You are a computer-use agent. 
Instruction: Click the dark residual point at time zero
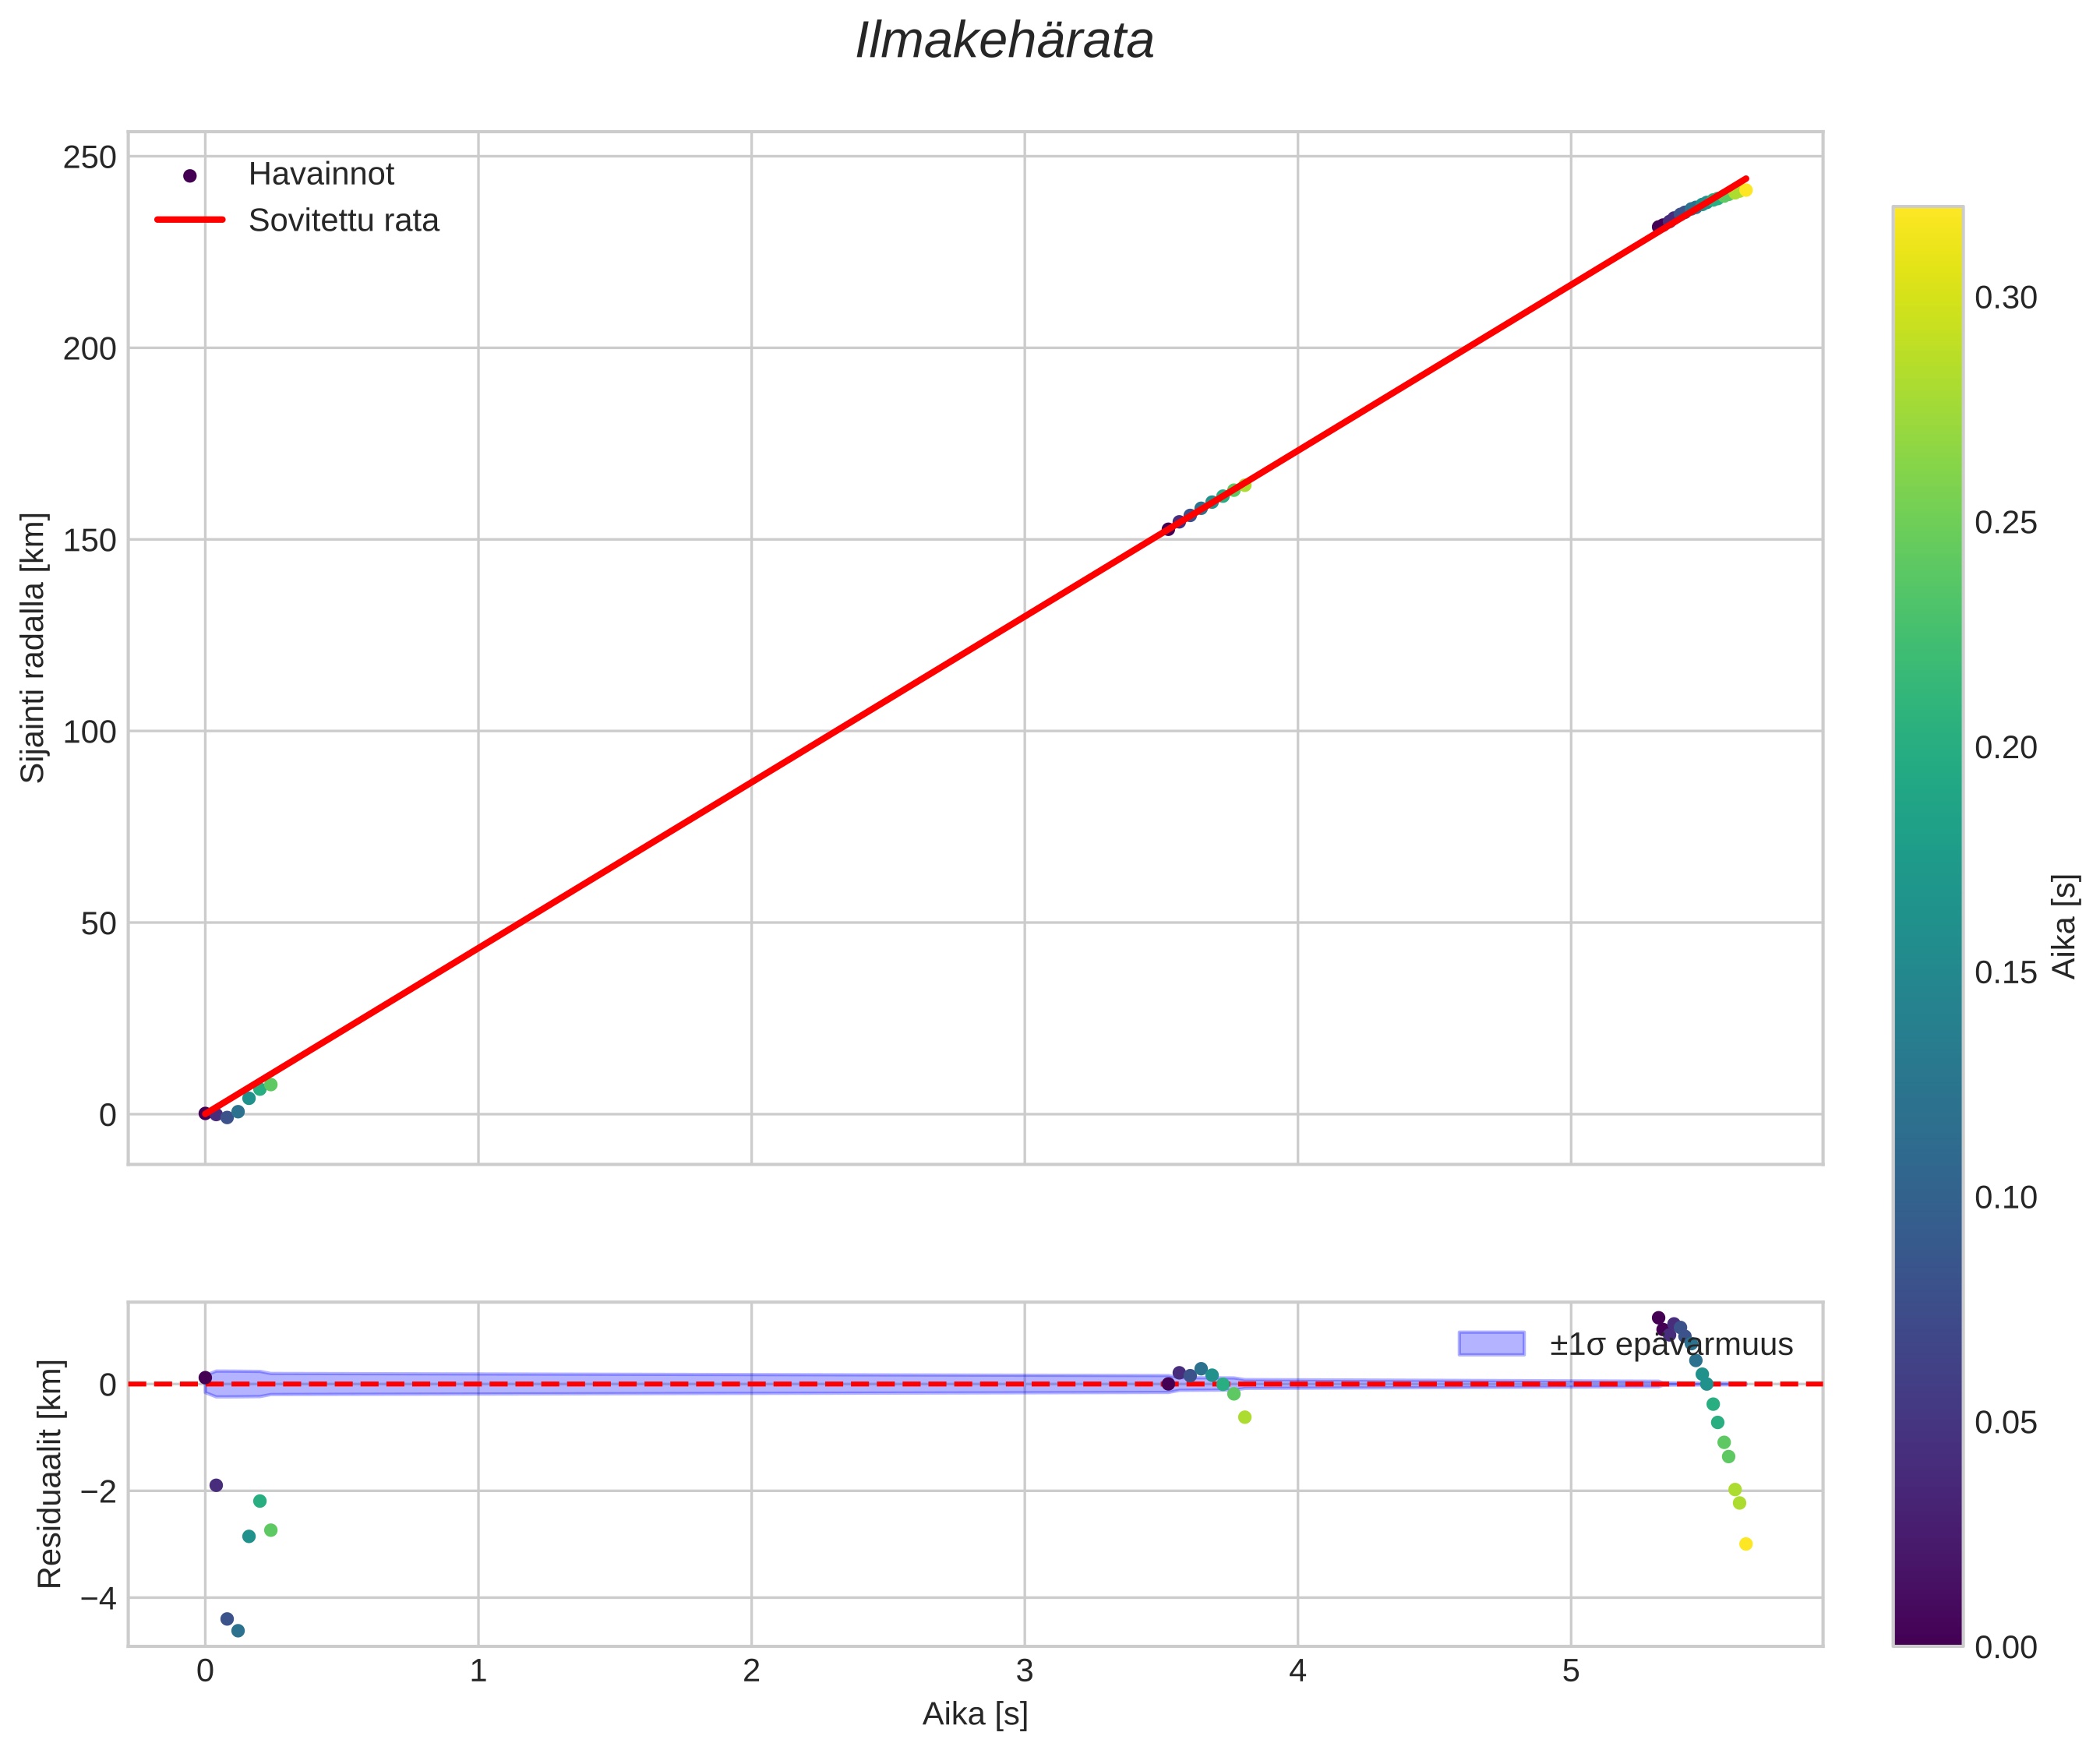tap(205, 1377)
